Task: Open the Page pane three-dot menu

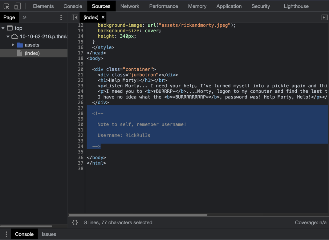Action: click(x=61, y=18)
